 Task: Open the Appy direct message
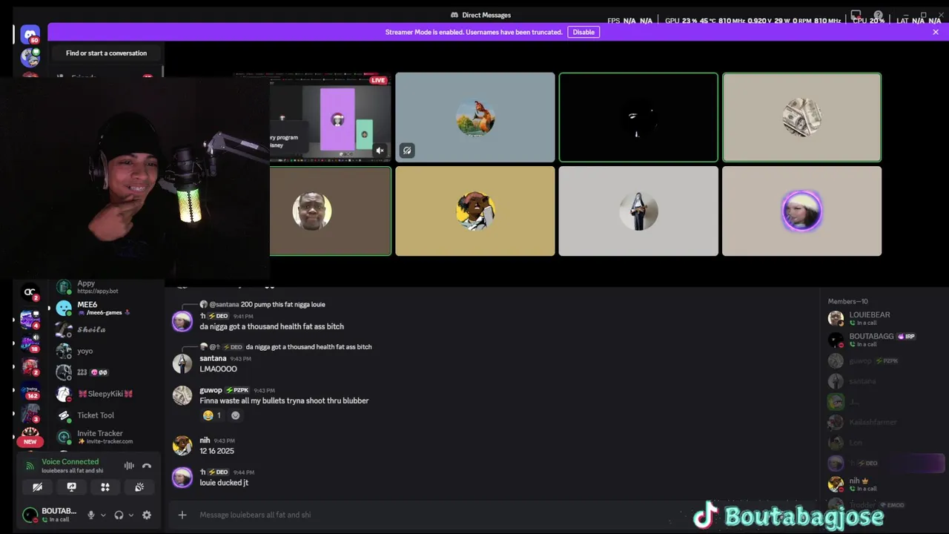106,287
